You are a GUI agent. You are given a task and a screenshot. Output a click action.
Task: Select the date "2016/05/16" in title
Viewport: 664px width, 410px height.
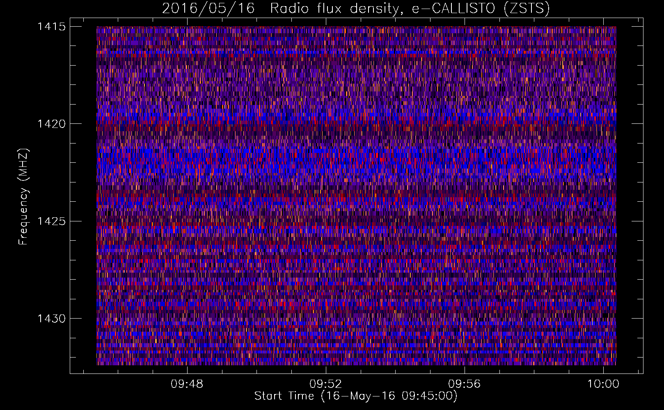point(208,9)
